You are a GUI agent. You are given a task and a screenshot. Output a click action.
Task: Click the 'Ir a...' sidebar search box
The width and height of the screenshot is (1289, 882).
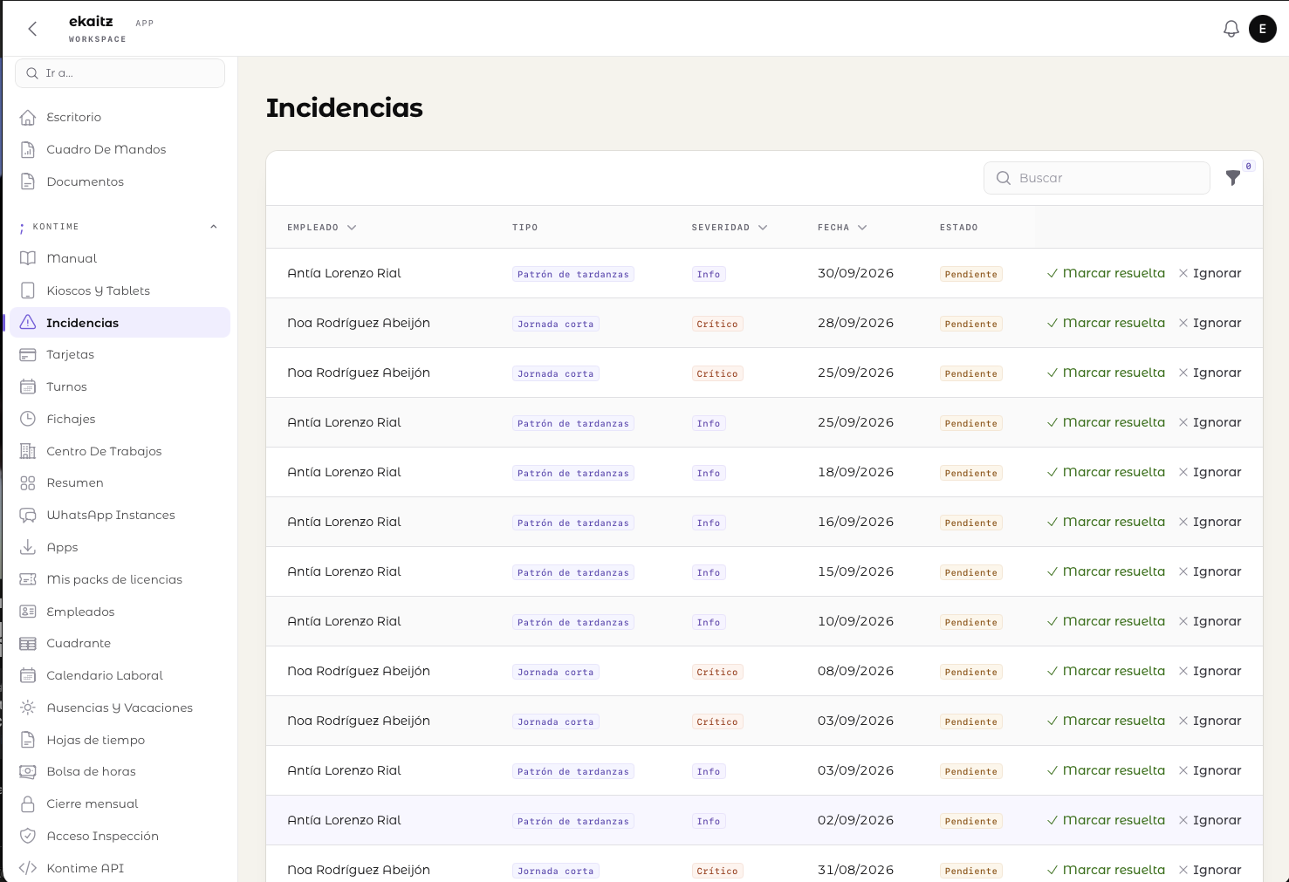click(120, 73)
